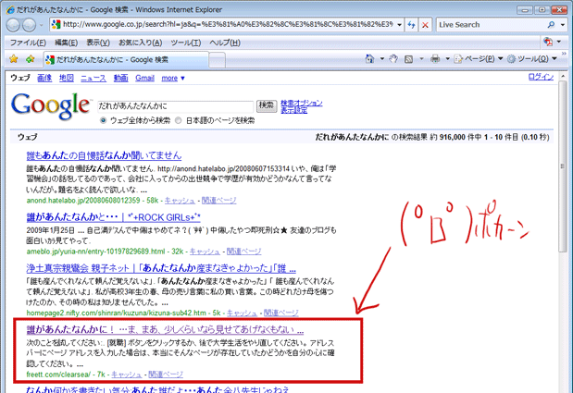
Task: Click the RSS feeds icon
Action: pos(408,59)
